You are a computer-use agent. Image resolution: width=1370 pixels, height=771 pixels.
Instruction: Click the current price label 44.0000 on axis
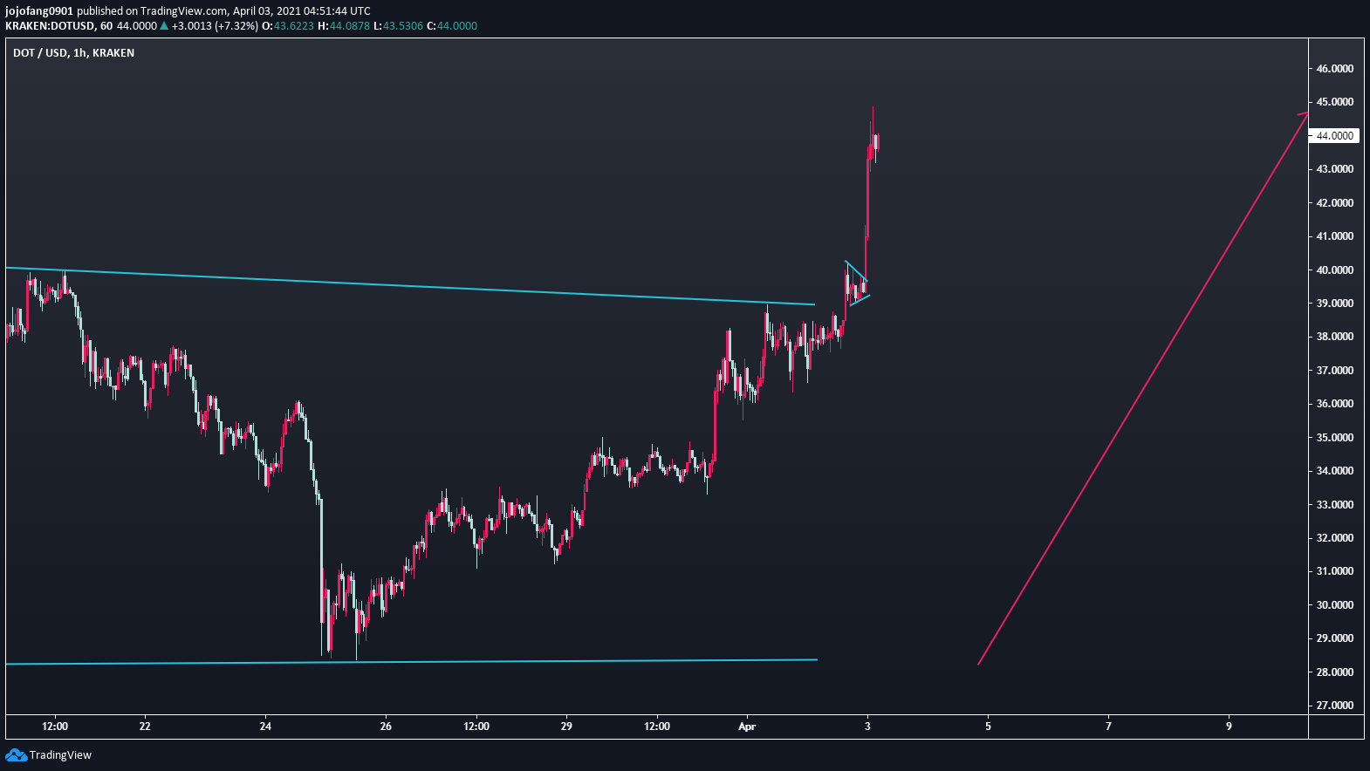pos(1335,136)
